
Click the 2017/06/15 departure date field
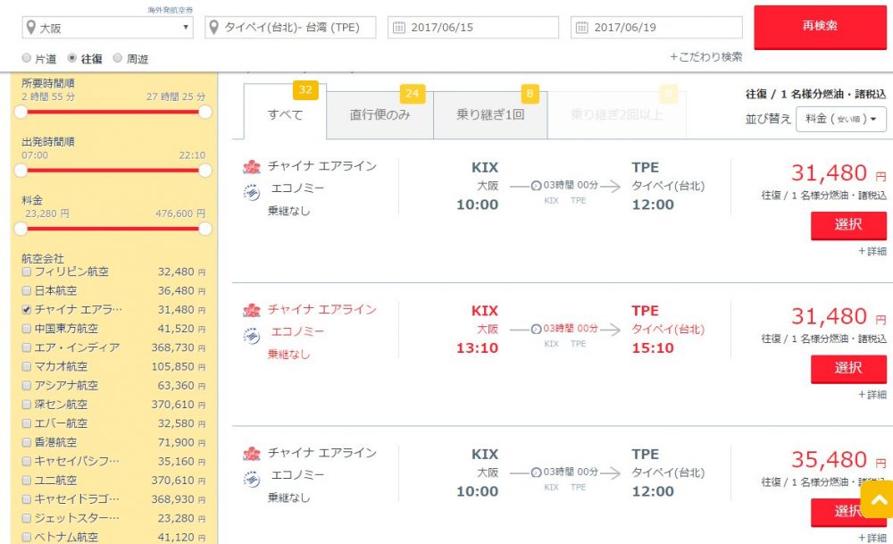tap(473, 28)
